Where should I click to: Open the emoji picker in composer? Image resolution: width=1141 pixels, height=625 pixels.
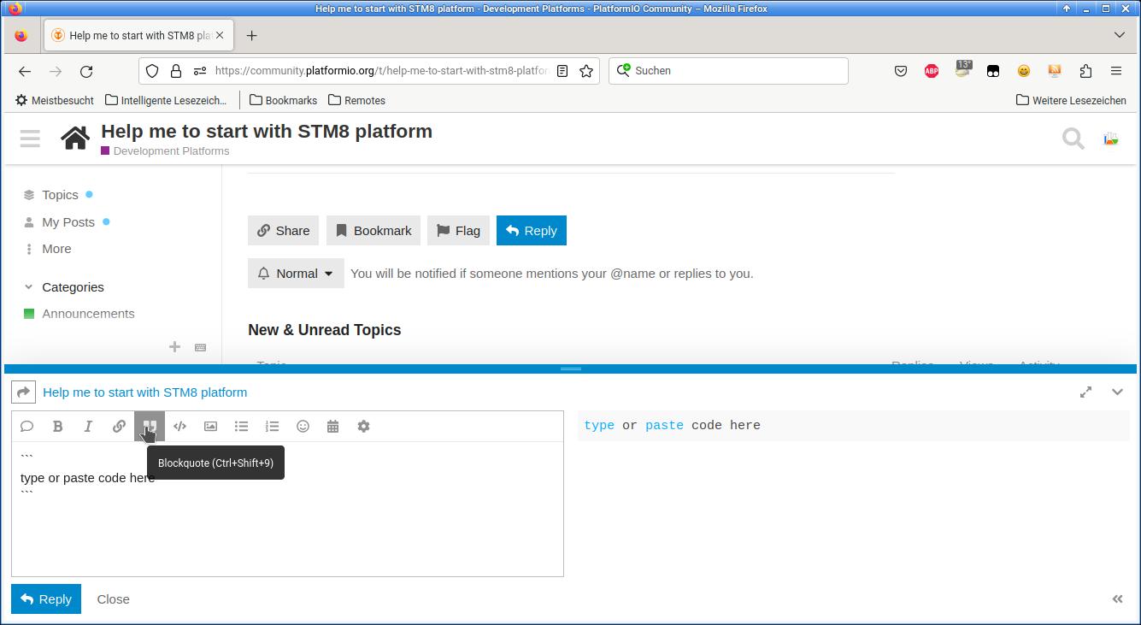[303, 426]
